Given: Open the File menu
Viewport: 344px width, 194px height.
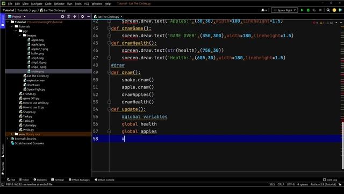Looking at the screenshot, I should pyautogui.click(x=10, y=4).
